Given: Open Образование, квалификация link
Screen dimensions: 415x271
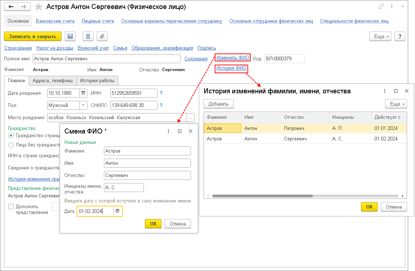Looking at the screenshot, I should coord(162,48).
